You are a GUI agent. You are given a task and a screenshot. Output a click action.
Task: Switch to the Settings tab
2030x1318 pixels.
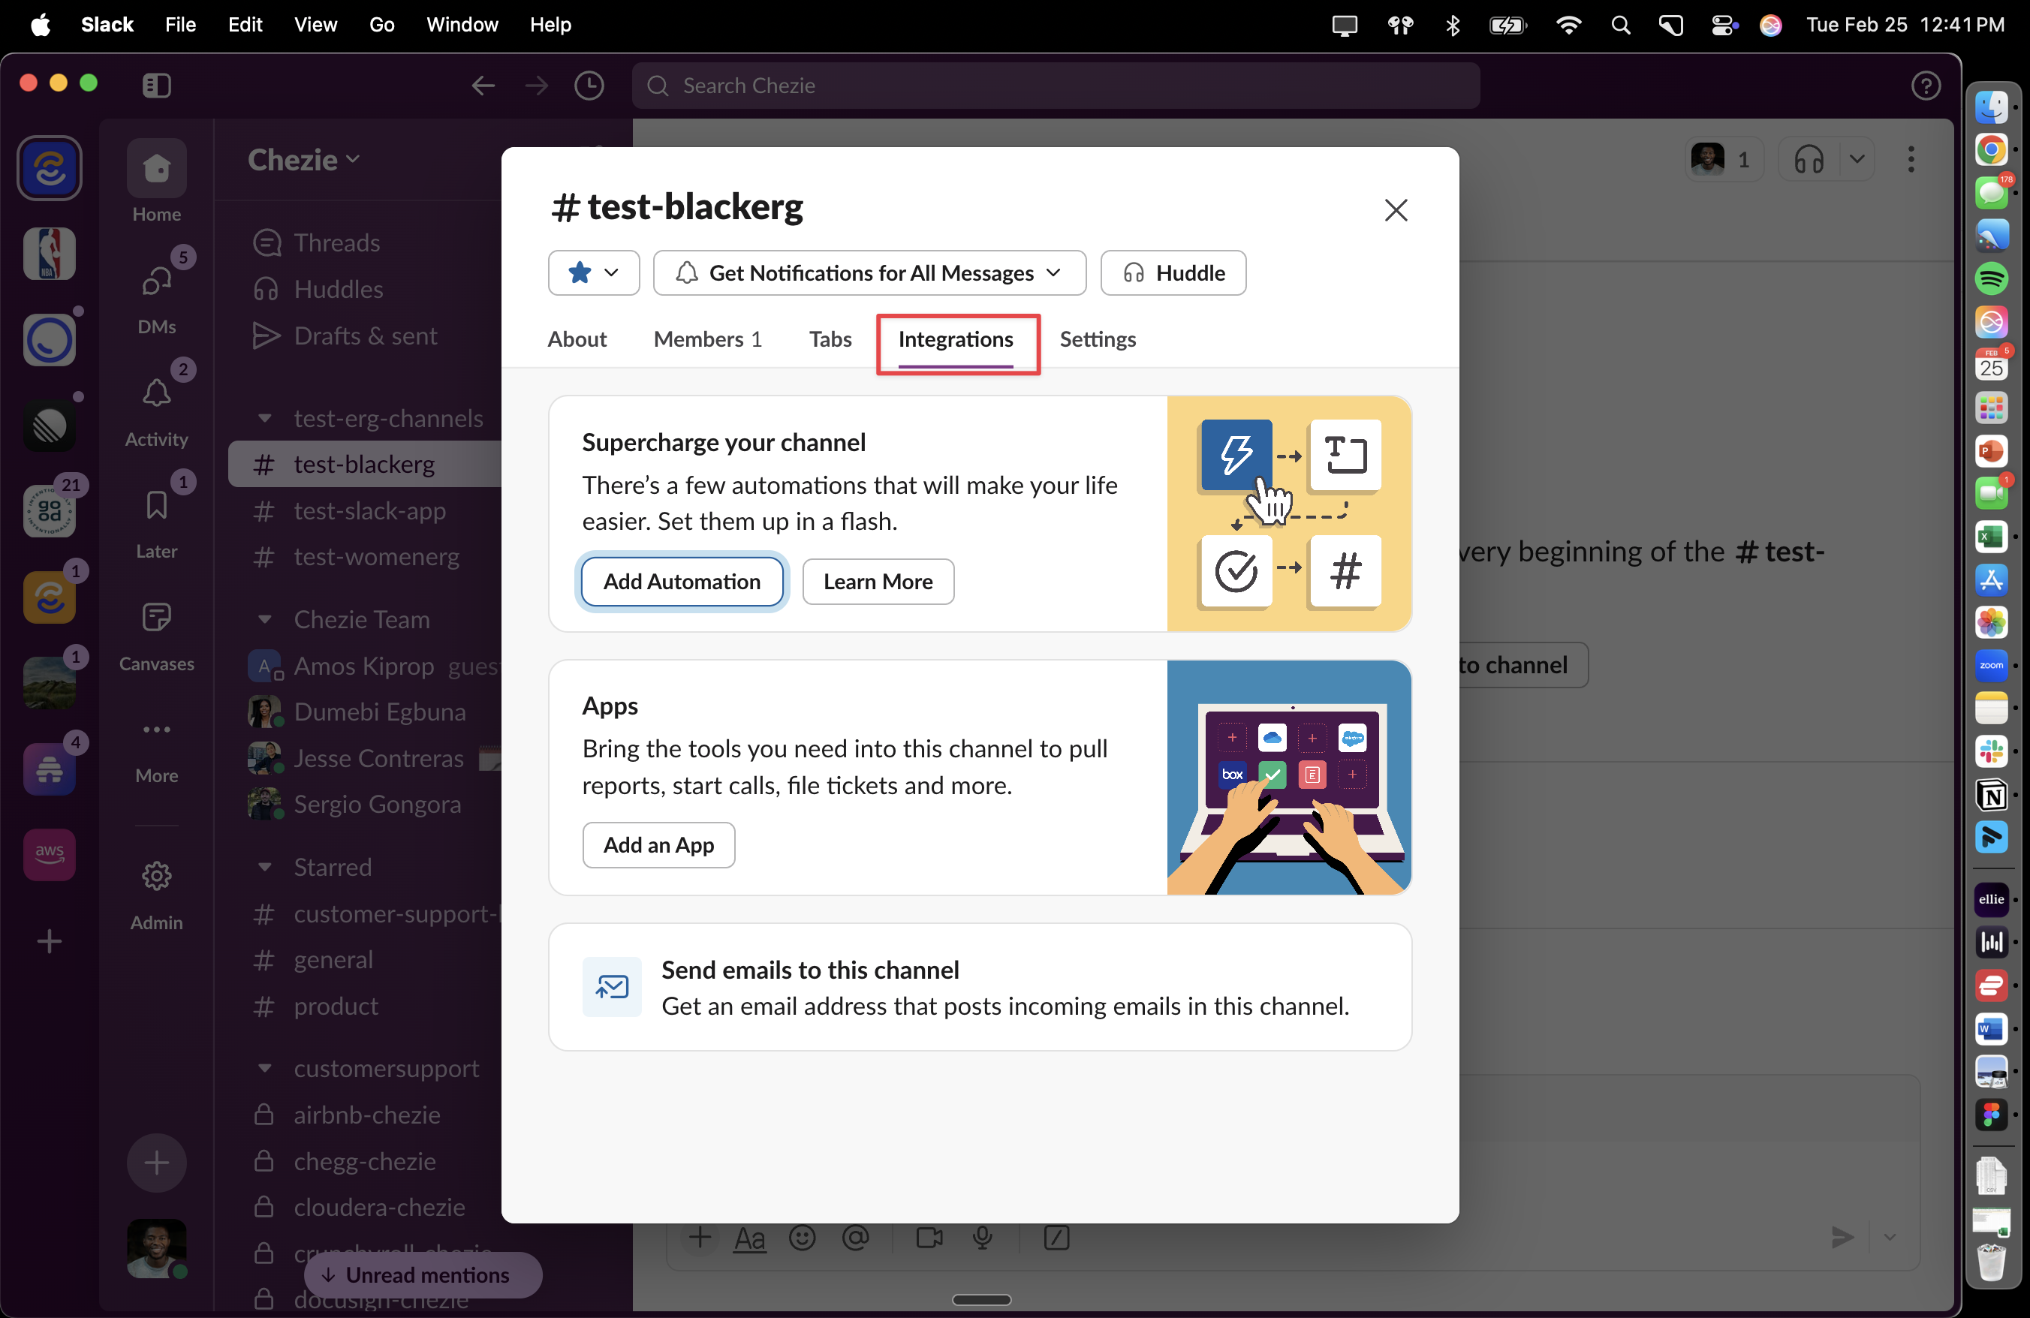(1097, 339)
